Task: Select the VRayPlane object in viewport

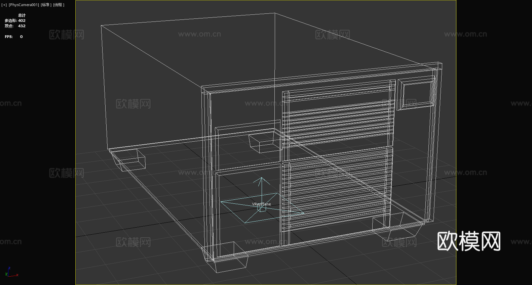Action: point(261,204)
